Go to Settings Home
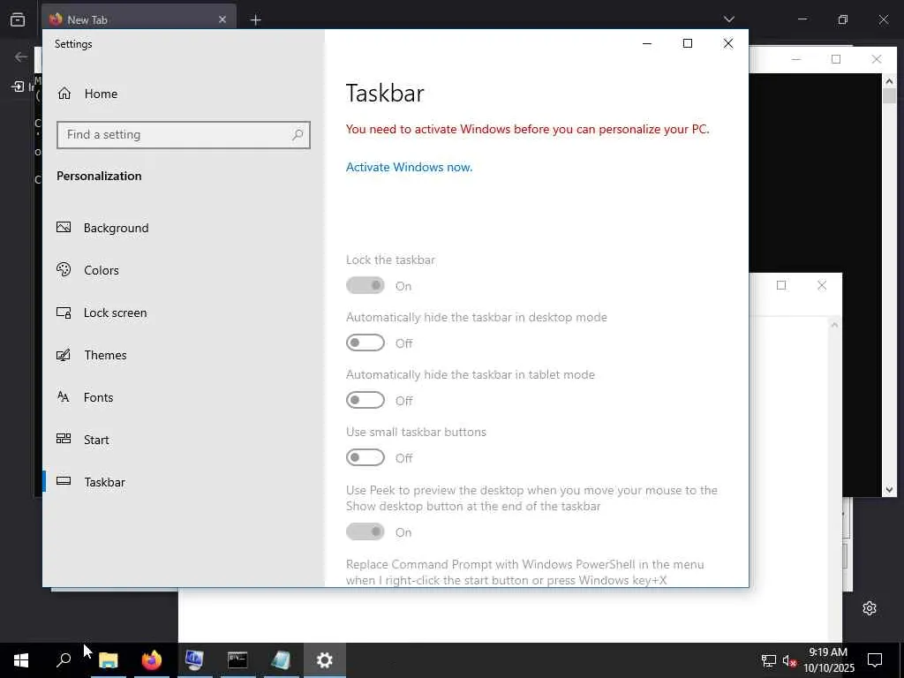 tap(87, 94)
